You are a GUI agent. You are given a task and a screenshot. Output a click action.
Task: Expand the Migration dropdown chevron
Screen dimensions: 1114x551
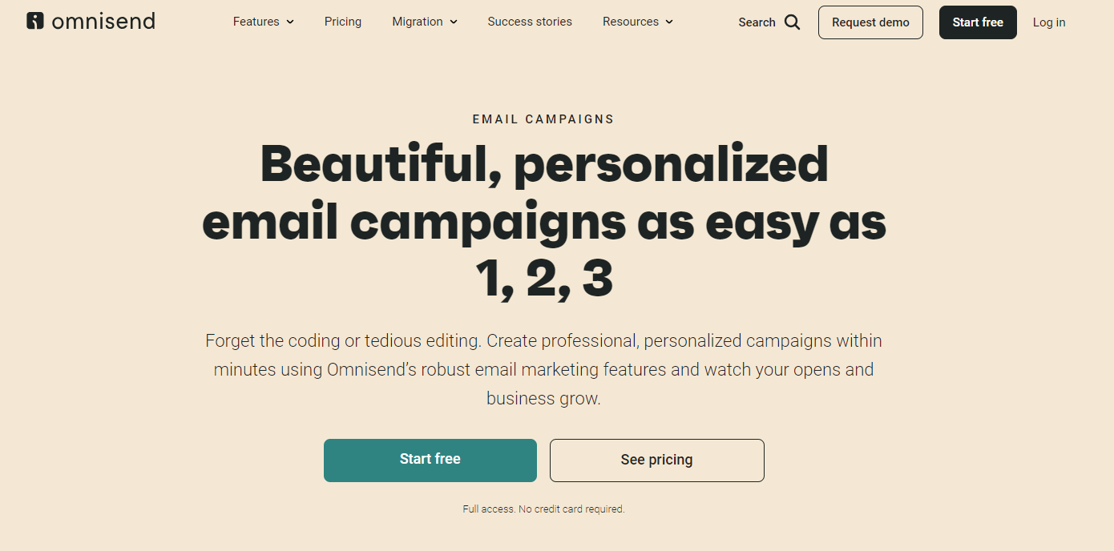coord(454,22)
